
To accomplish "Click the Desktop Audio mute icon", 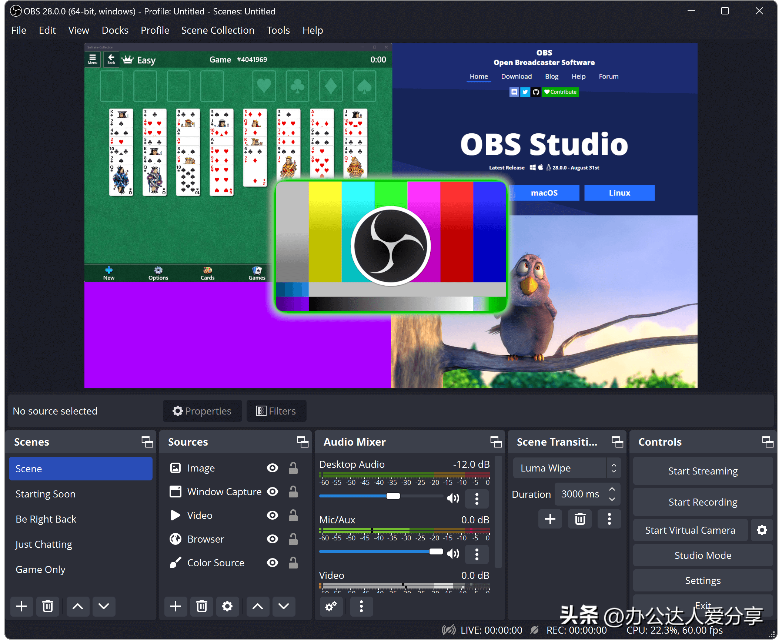I will click(x=454, y=497).
